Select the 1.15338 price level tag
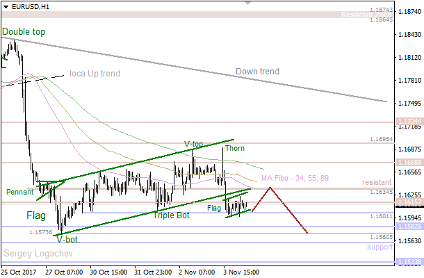The image size is (424, 278). pos(407,262)
